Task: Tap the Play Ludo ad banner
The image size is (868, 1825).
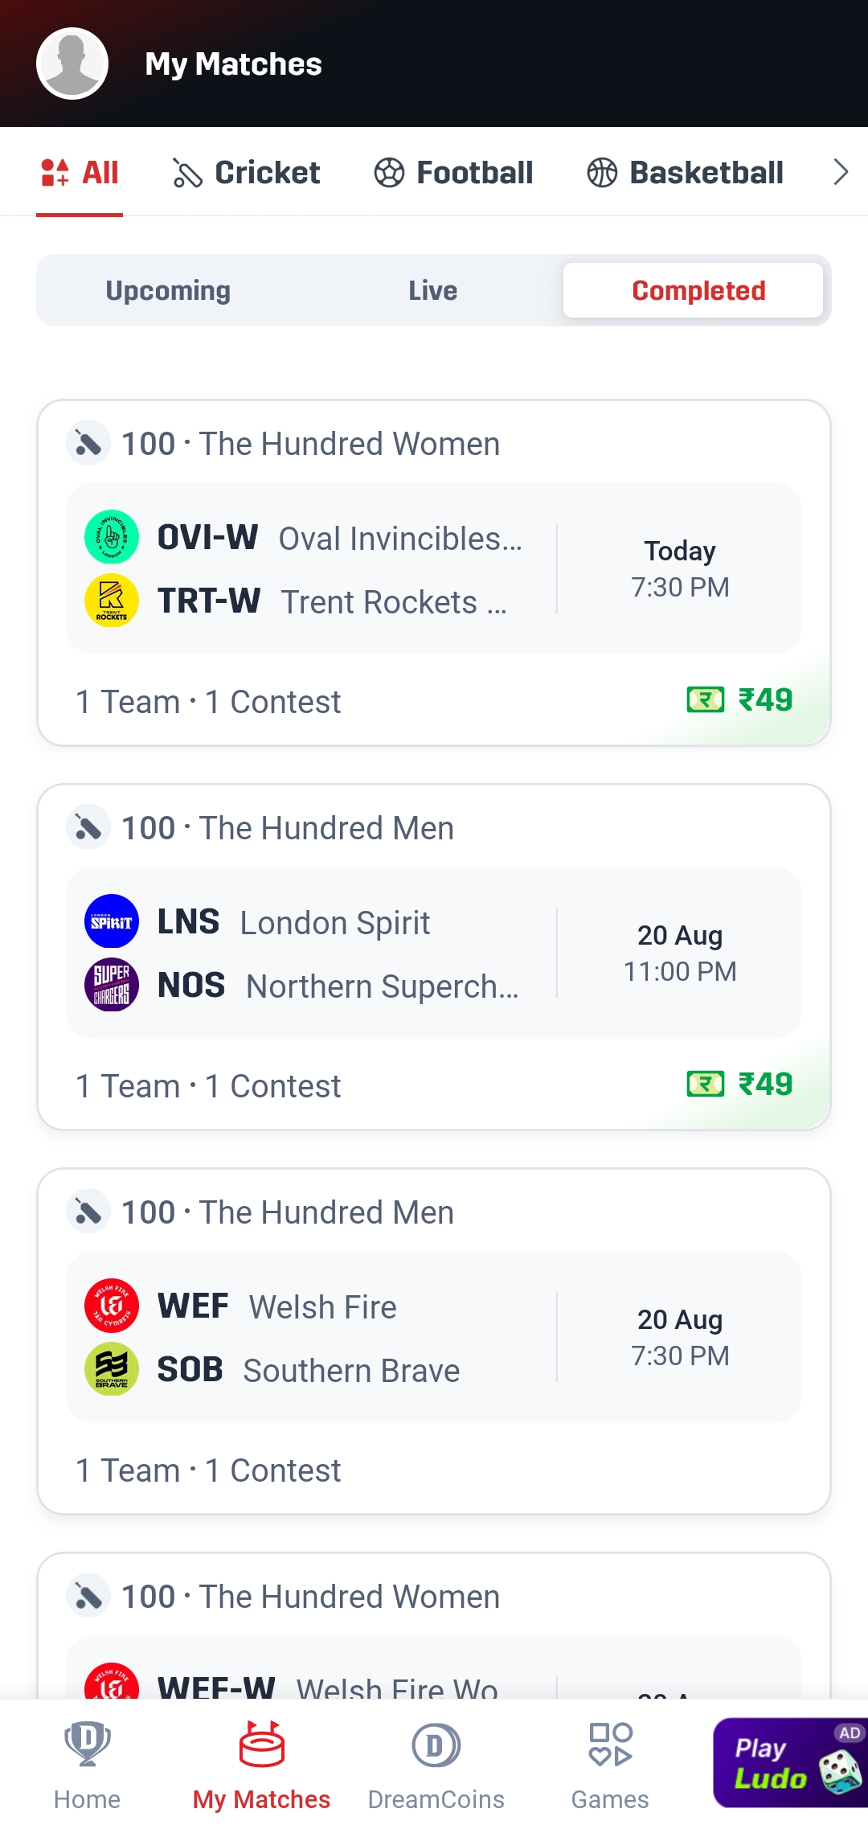Action: click(789, 1762)
